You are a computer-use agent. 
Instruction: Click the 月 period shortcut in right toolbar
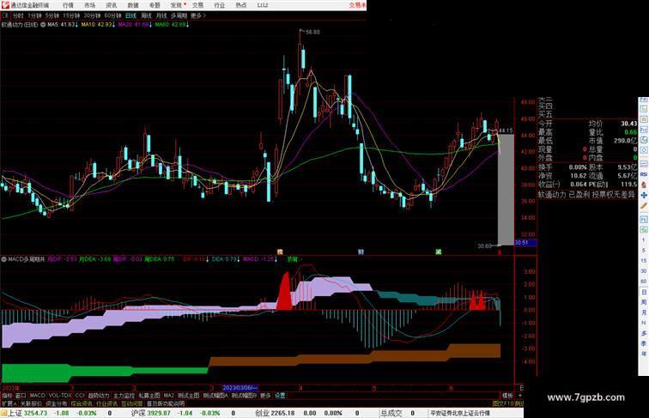coord(643,312)
